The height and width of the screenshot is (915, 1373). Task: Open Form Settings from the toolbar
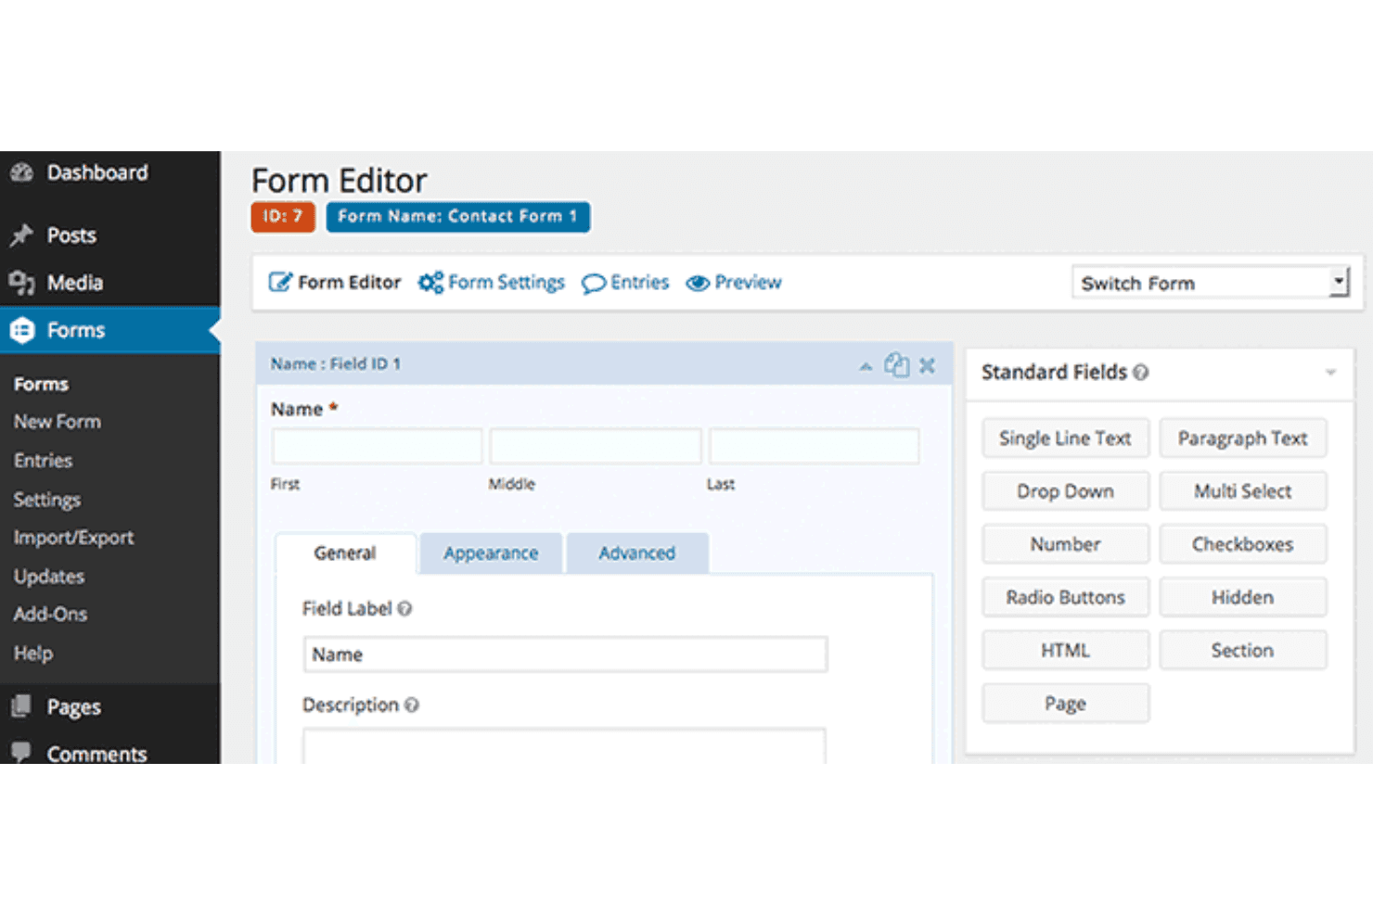click(491, 282)
